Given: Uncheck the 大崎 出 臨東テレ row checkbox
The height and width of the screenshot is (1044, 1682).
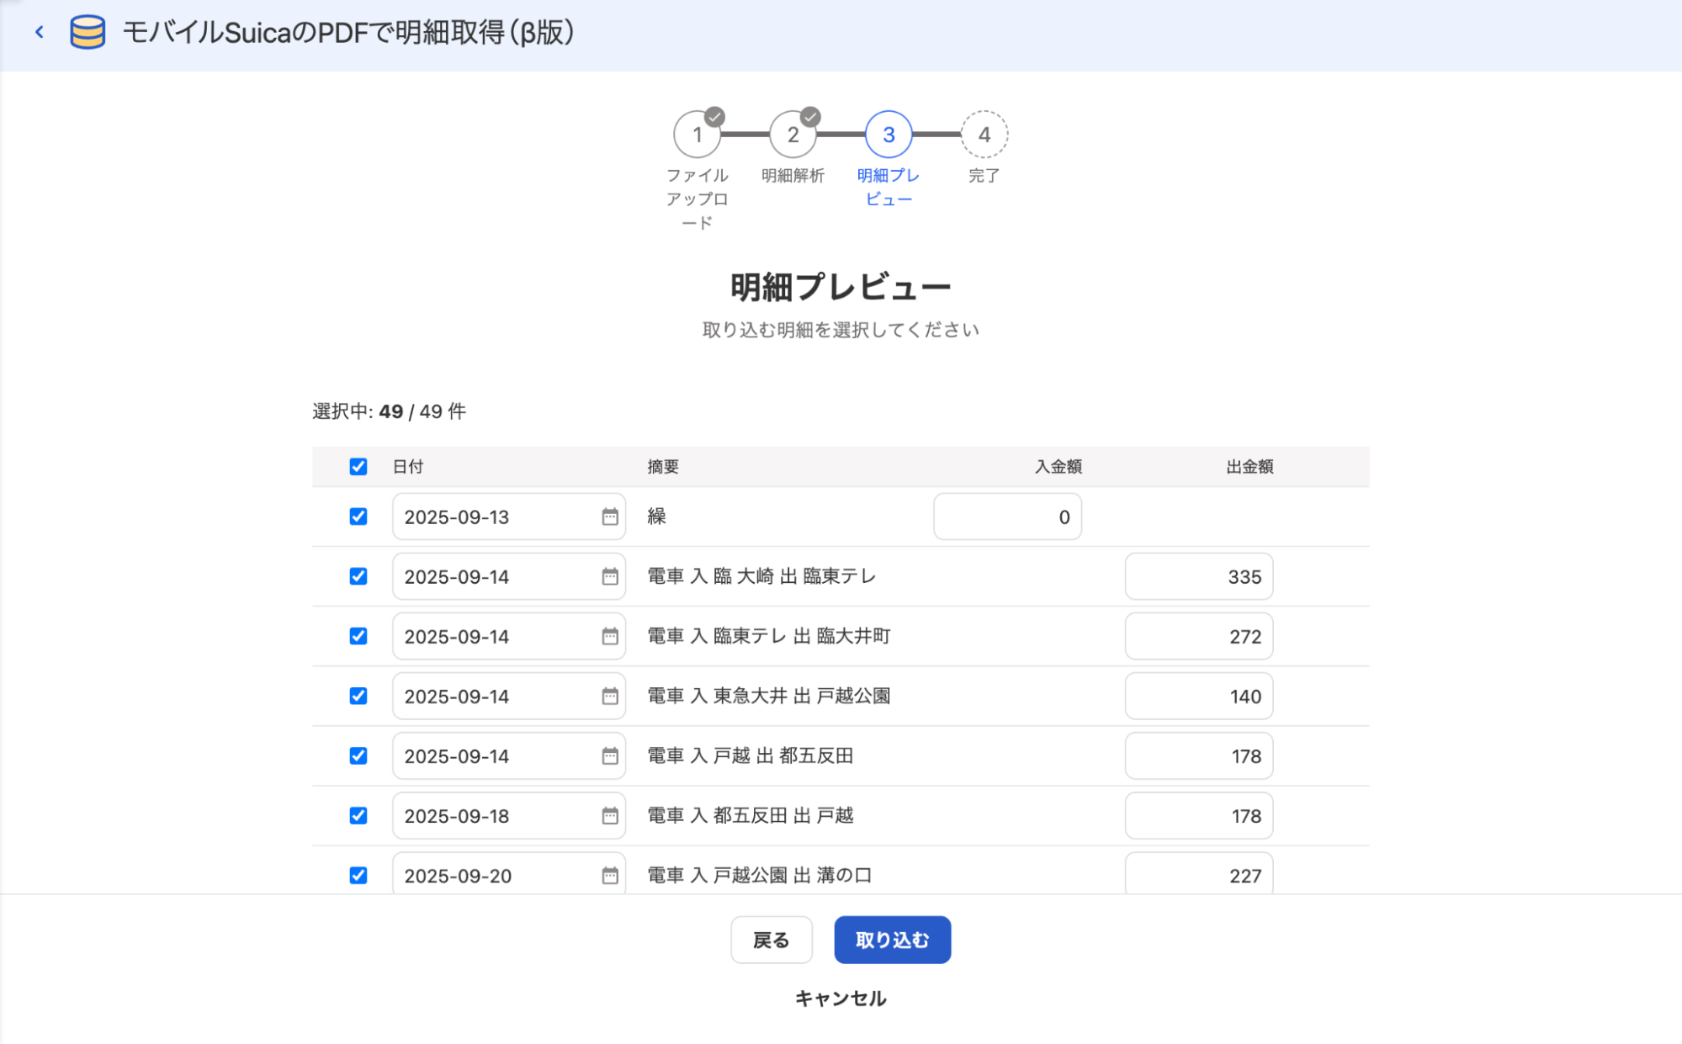Looking at the screenshot, I should coord(358,576).
